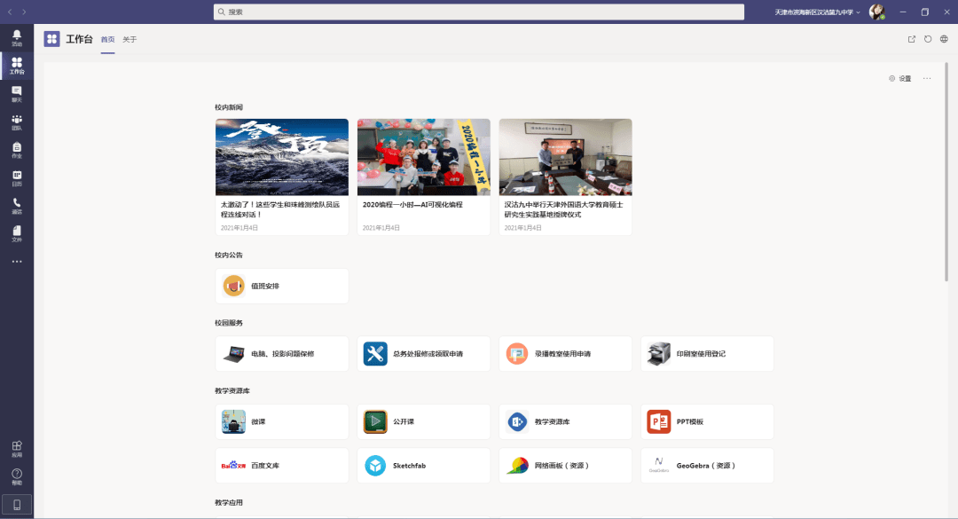Go forward with the right arrow

coord(24,12)
